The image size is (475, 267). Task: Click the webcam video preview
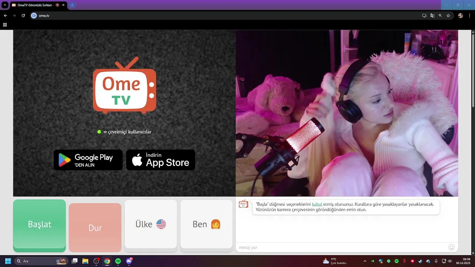[347, 113]
